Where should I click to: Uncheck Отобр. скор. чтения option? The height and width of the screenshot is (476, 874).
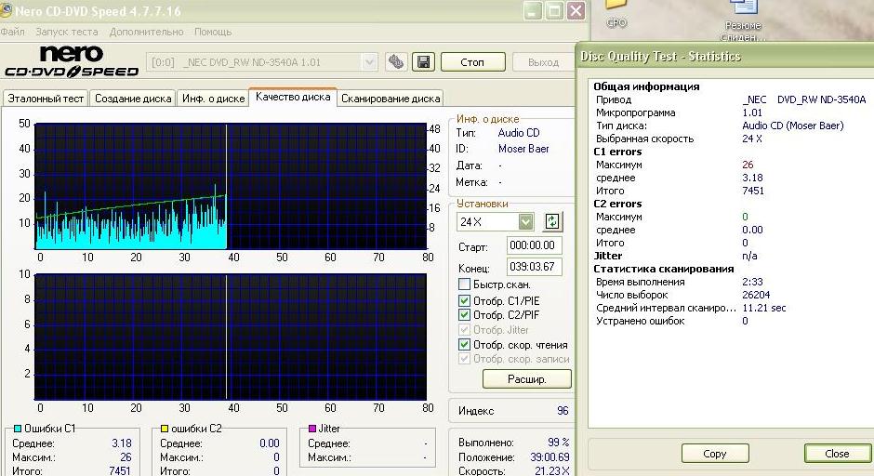click(465, 345)
